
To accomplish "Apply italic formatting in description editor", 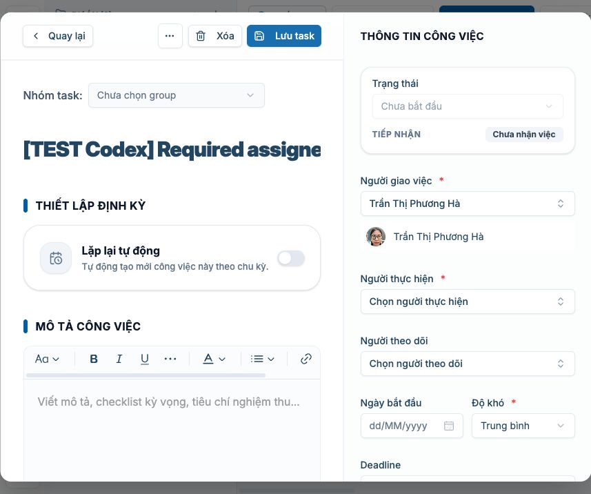I will click(119, 359).
